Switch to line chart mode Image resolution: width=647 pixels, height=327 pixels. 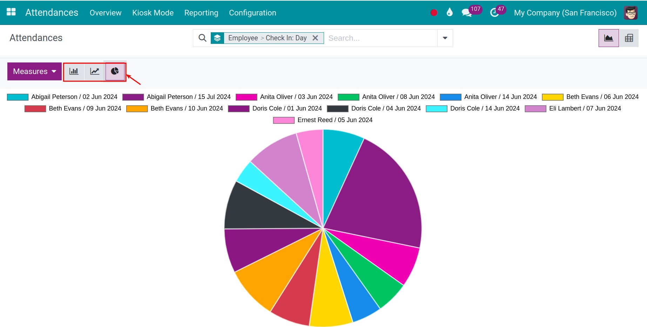[95, 72]
